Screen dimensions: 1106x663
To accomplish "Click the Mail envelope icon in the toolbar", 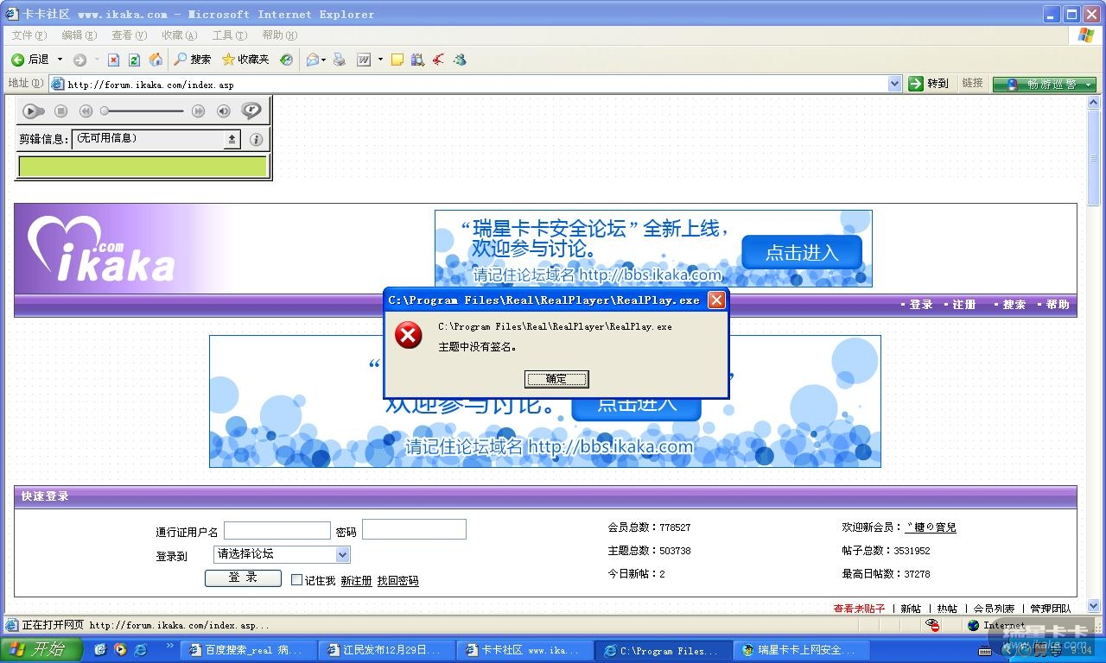I will 312,60.
